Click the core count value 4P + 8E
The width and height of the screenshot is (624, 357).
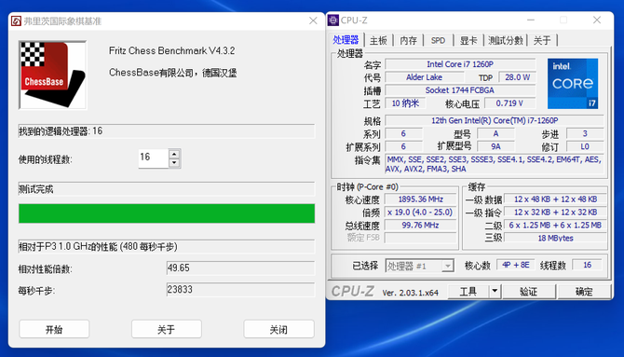click(515, 265)
